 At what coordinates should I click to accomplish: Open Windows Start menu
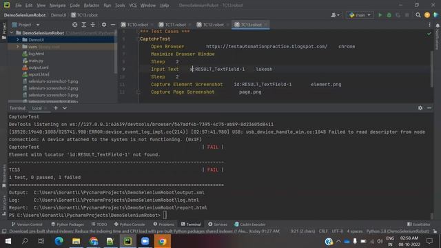click(8, 241)
